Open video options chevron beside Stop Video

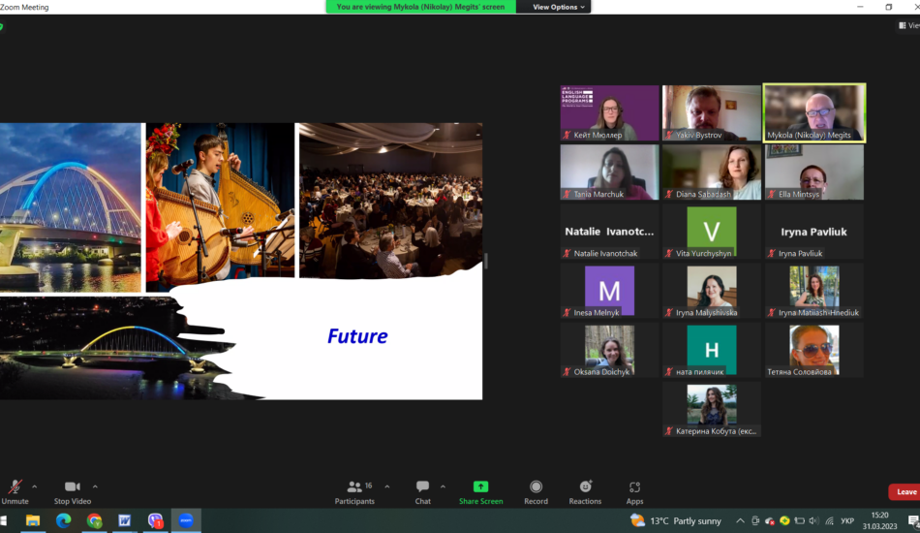(95, 486)
